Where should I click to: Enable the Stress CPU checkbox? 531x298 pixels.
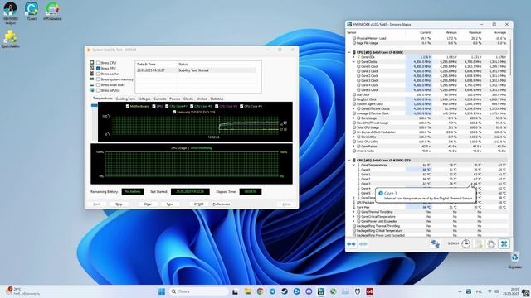pyautogui.click(x=98, y=63)
